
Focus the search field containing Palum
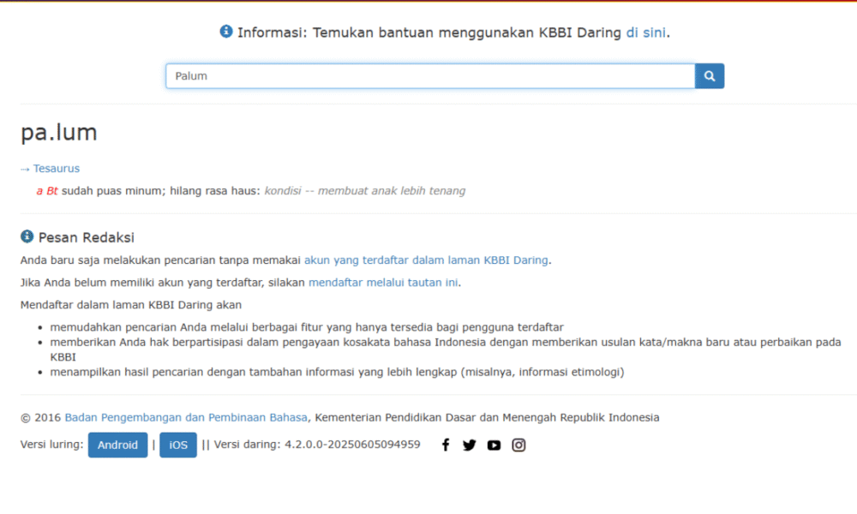click(430, 76)
